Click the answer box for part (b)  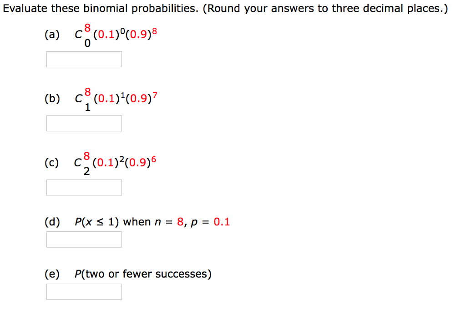point(84,123)
